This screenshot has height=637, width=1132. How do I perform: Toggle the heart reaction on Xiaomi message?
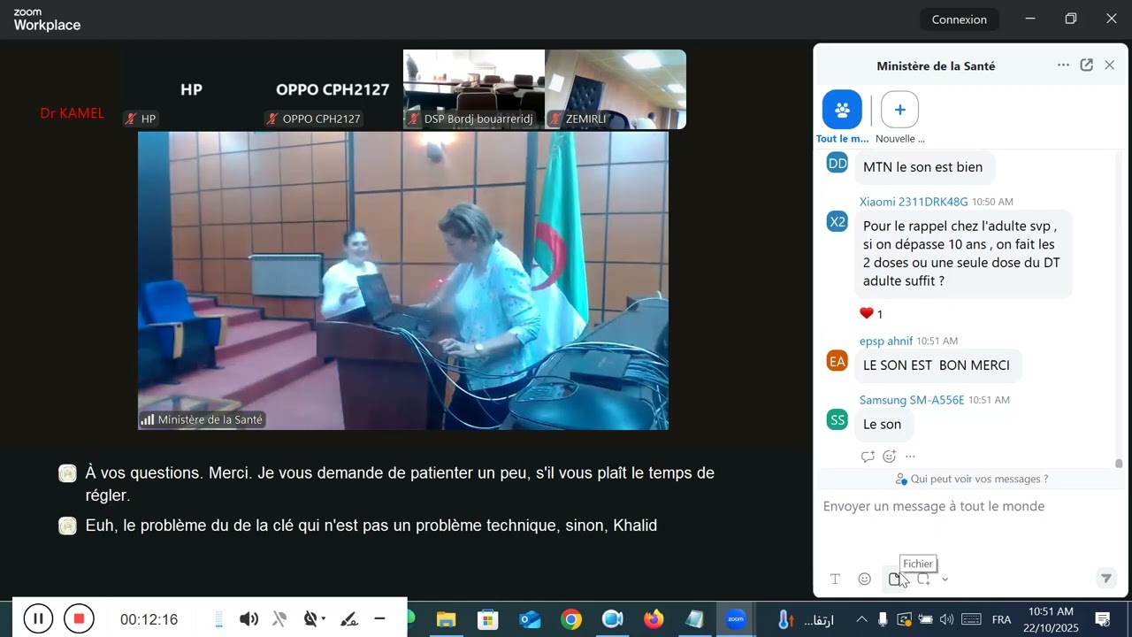(x=871, y=313)
